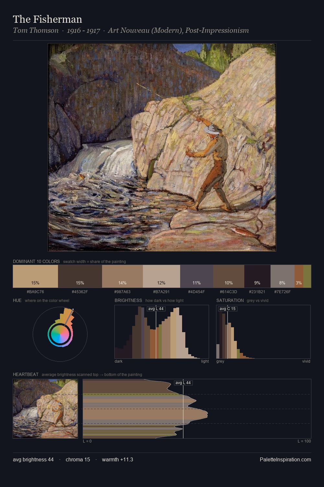Click the artist name 'Tom Thomson'

[x=36, y=31]
